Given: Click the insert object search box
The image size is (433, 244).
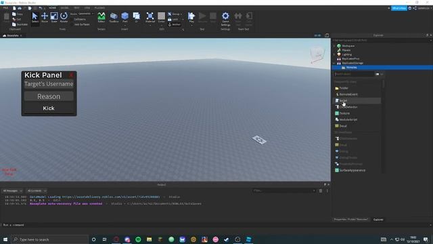Looking at the screenshot, I should [354, 74].
